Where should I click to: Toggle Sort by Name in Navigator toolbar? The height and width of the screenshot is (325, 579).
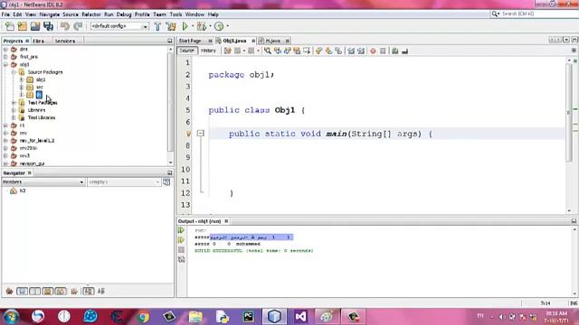[x=89, y=291]
